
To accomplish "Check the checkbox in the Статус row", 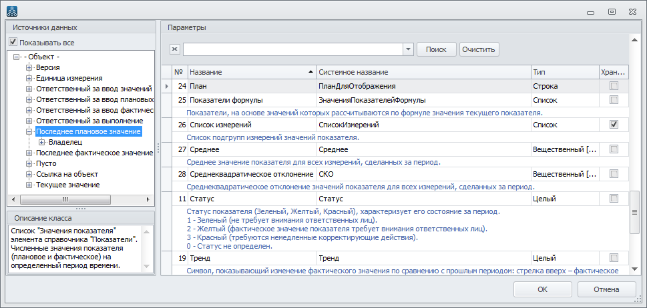I will [x=614, y=199].
